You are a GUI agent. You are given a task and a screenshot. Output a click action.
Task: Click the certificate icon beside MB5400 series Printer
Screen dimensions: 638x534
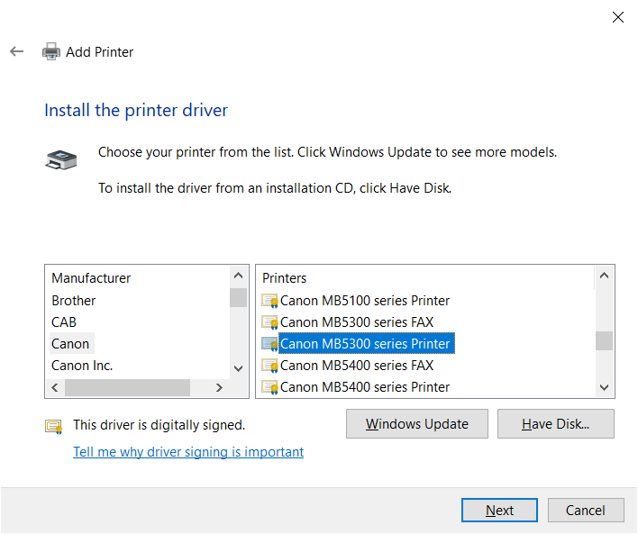[x=269, y=387]
